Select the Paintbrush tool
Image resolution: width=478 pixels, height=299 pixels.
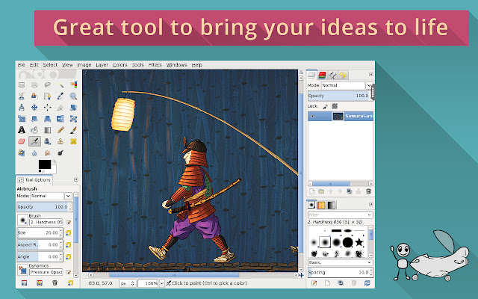point(73,130)
